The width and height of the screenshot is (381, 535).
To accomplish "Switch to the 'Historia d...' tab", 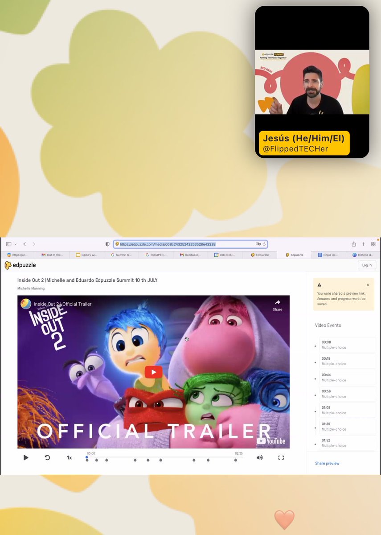I will pyautogui.click(x=363, y=255).
